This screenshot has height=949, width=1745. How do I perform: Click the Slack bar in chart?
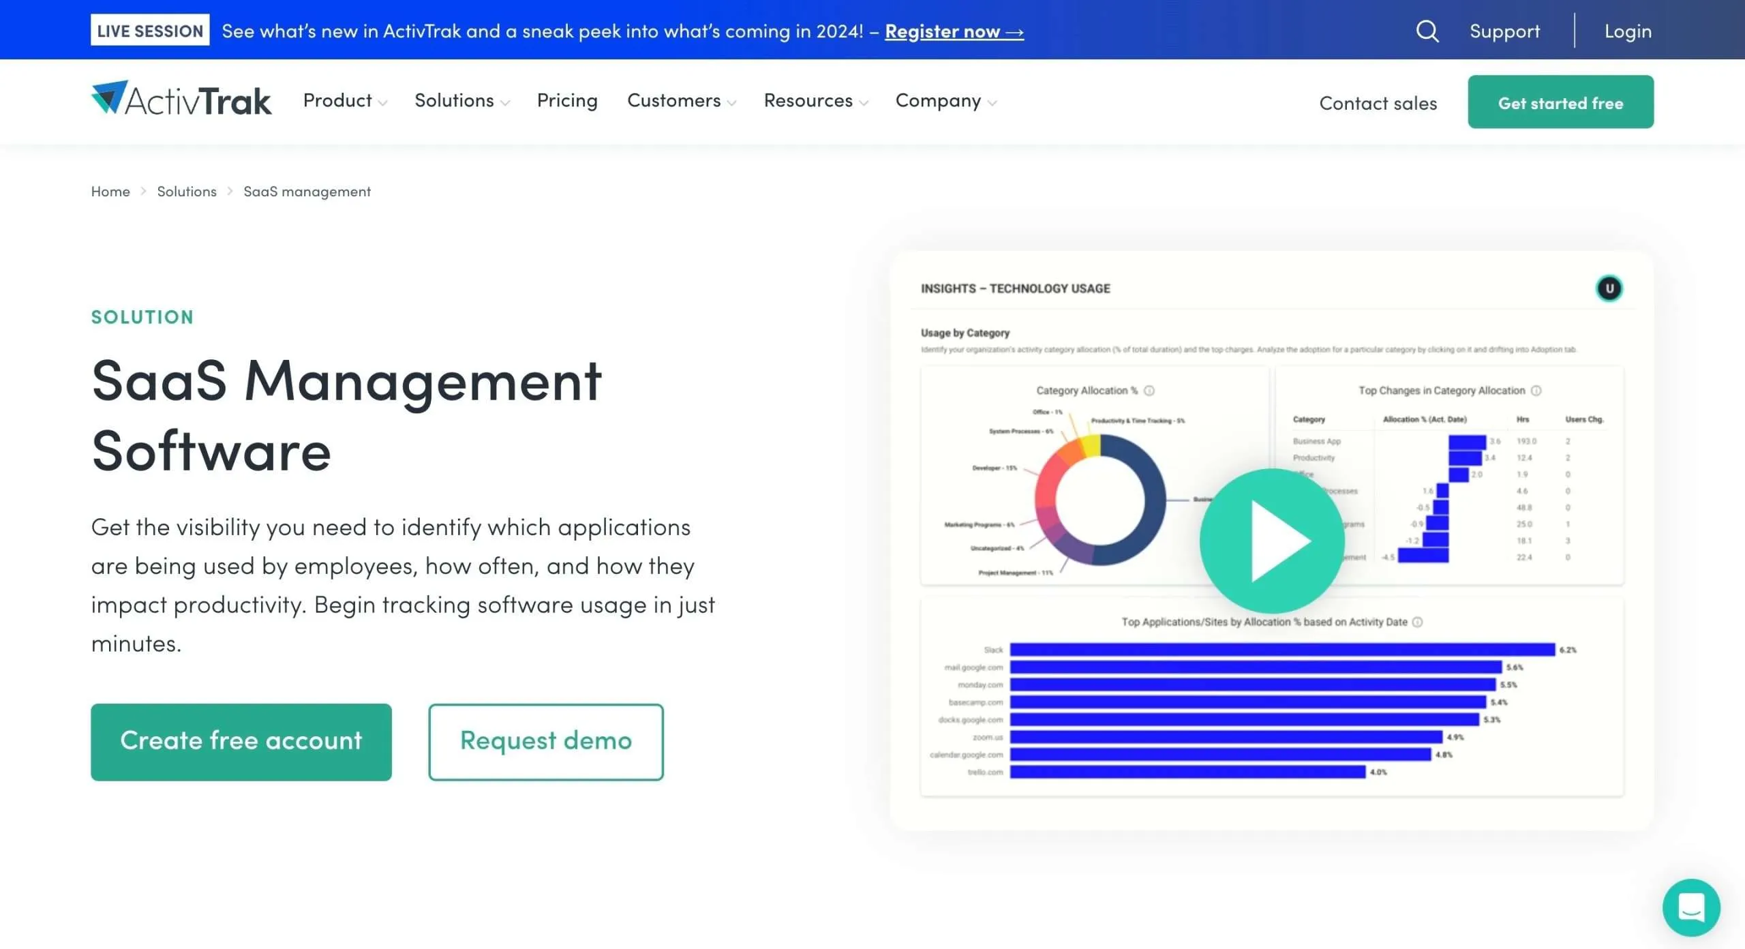(1282, 650)
